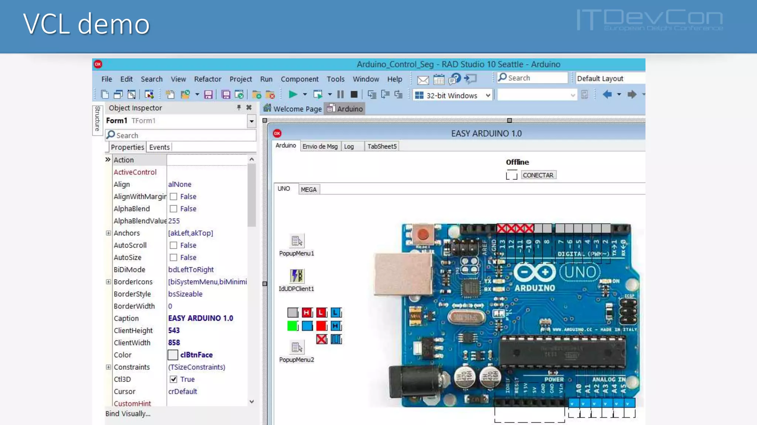Click the Forward navigation arrow
Image resolution: width=757 pixels, height=425 pixels.
[632, 95]
